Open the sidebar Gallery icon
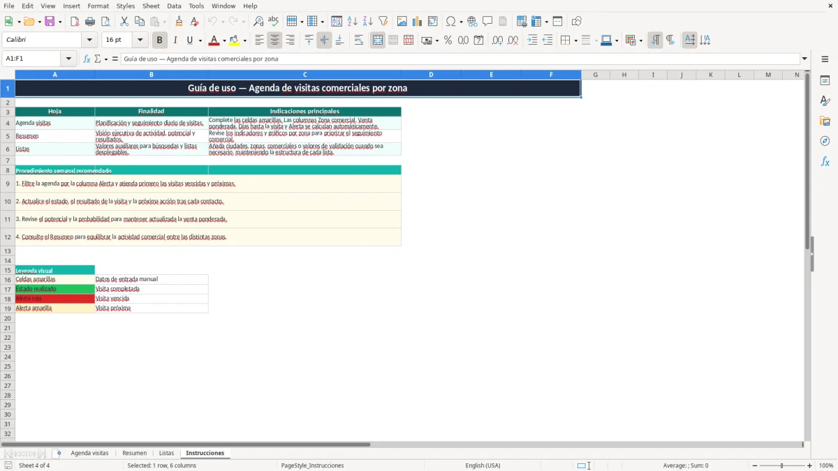Image resolution: width=838 pixels, height=471 pixels. (x=825, y=121)
